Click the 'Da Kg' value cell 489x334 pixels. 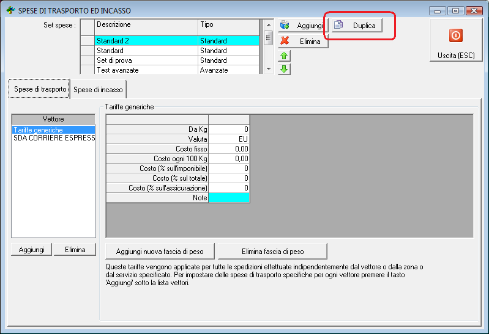[x=229, y=129]
